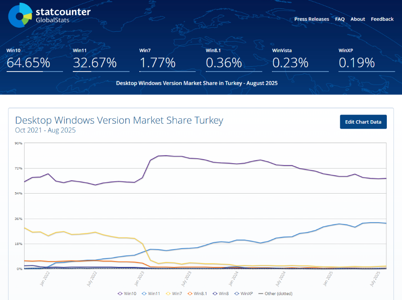The width and height of the screenshot is (402, 300).
Task: Click the Jan 2024 axis label
Action: (233, 279)
